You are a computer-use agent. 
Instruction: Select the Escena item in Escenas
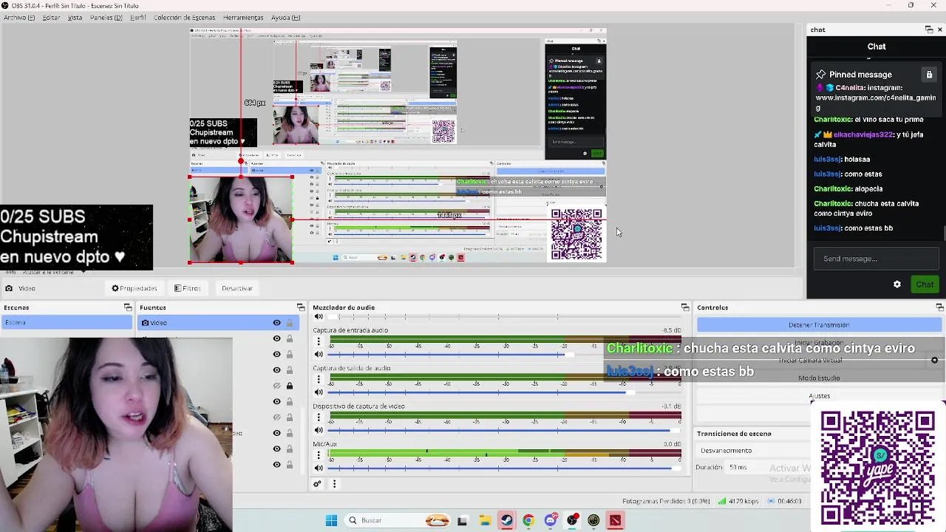point(67,323)
